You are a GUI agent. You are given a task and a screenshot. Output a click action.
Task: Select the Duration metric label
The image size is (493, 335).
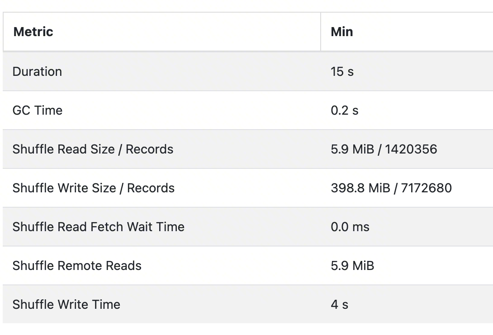coord(37,72)
